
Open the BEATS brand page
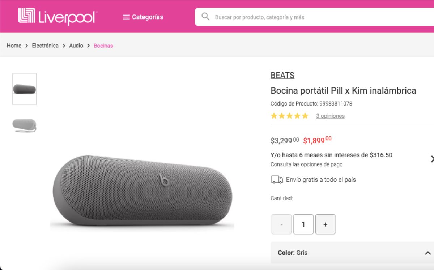click(x=282, y=75)
